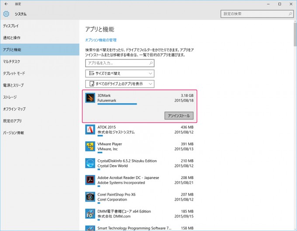
Task: Click the アンインストール button for 3DMark
Action: (x=179, y=115)
